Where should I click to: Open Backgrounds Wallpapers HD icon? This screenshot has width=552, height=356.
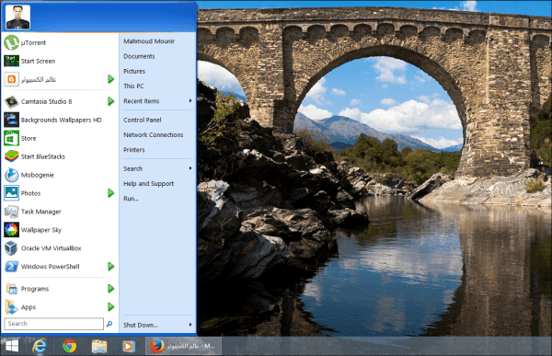pos(11,120)
